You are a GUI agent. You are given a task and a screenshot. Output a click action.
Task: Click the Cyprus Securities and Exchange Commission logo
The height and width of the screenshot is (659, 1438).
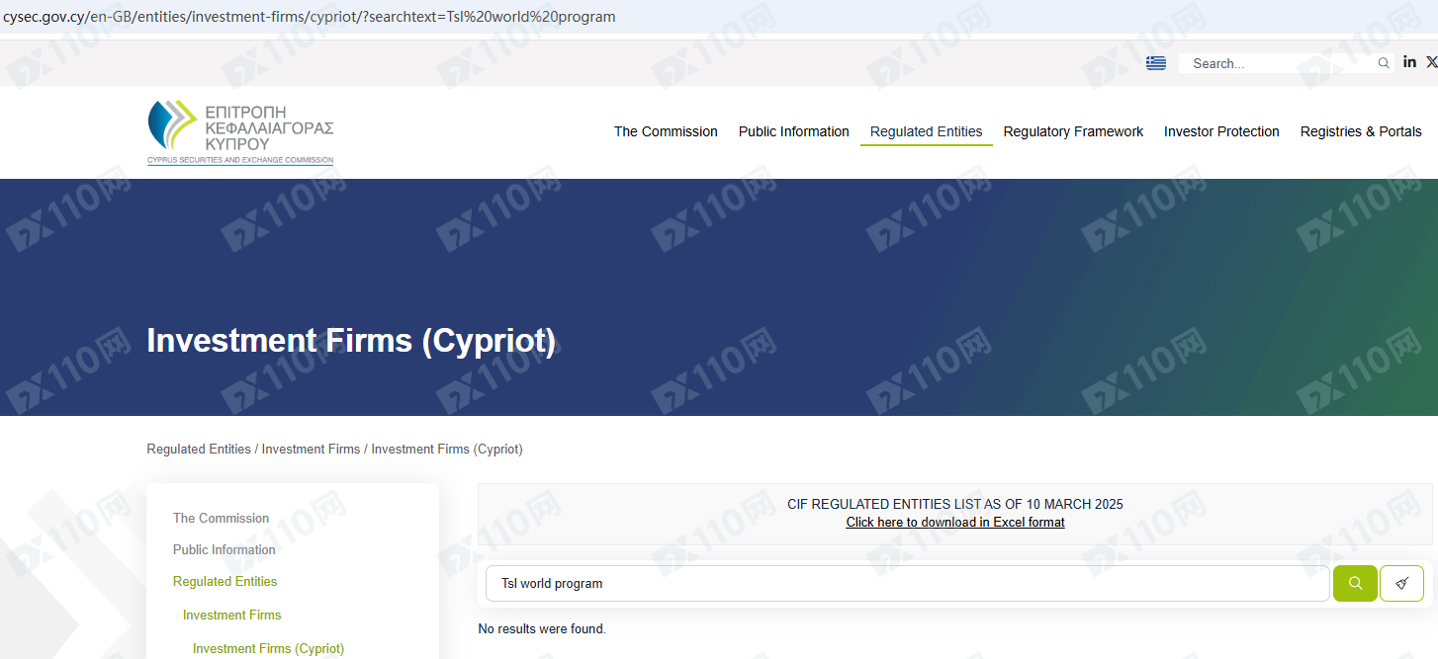240,132
